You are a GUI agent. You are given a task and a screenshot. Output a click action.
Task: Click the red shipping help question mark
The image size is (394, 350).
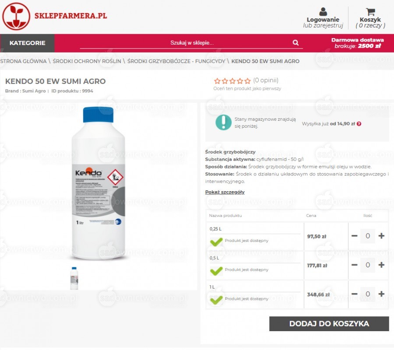(359, 124)
